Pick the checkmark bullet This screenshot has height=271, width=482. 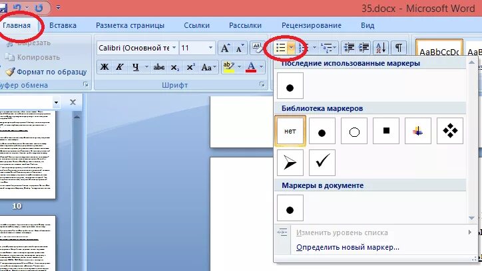click(322, 163)
